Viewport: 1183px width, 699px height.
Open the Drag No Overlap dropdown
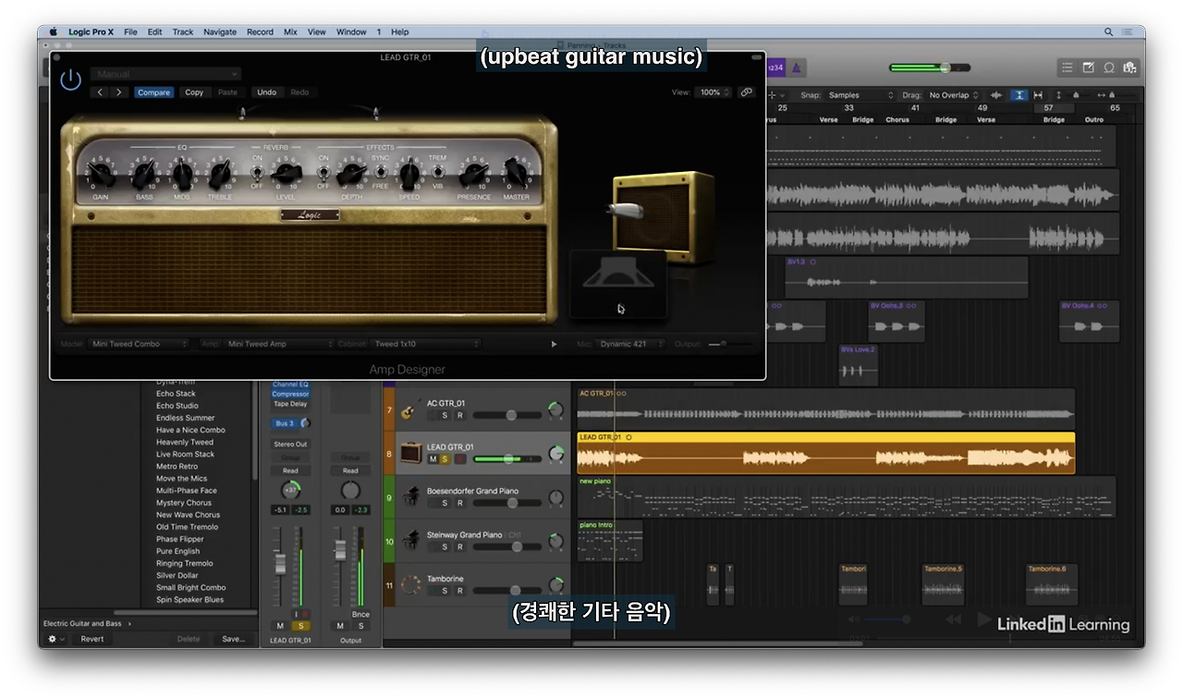tap(955, 95)
